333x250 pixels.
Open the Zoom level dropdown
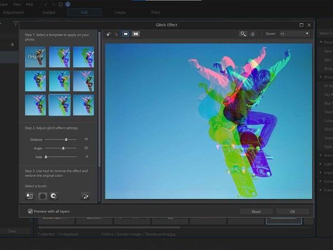294,33
